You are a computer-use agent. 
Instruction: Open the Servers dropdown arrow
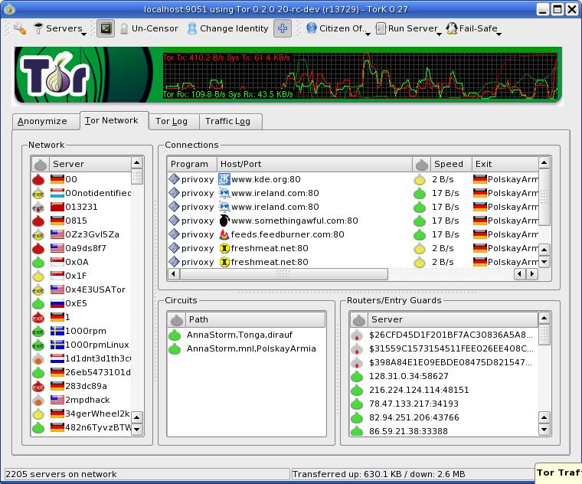[84, 34]
